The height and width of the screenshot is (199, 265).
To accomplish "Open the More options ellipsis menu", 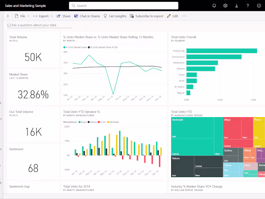I will [x=184, y=16].
